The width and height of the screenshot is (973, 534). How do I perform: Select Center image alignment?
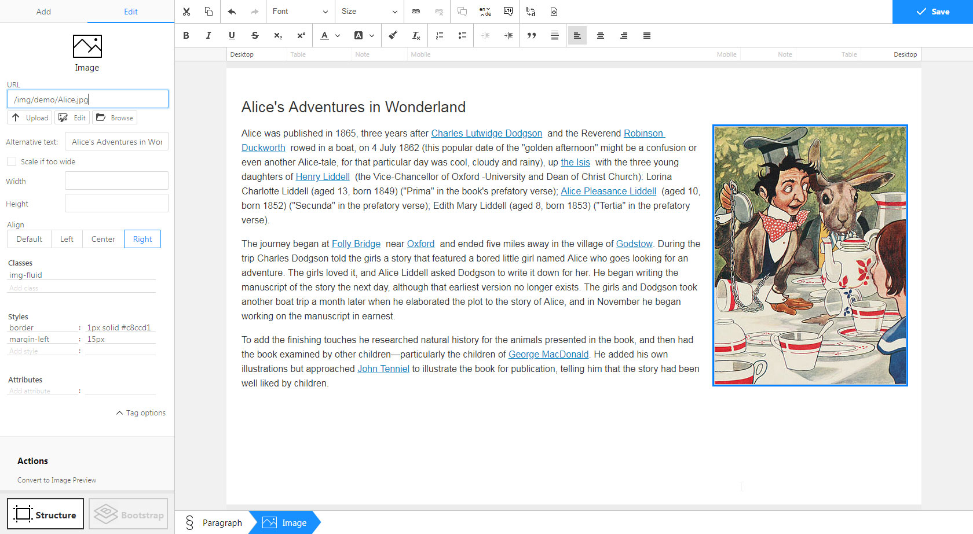[103, 239]
